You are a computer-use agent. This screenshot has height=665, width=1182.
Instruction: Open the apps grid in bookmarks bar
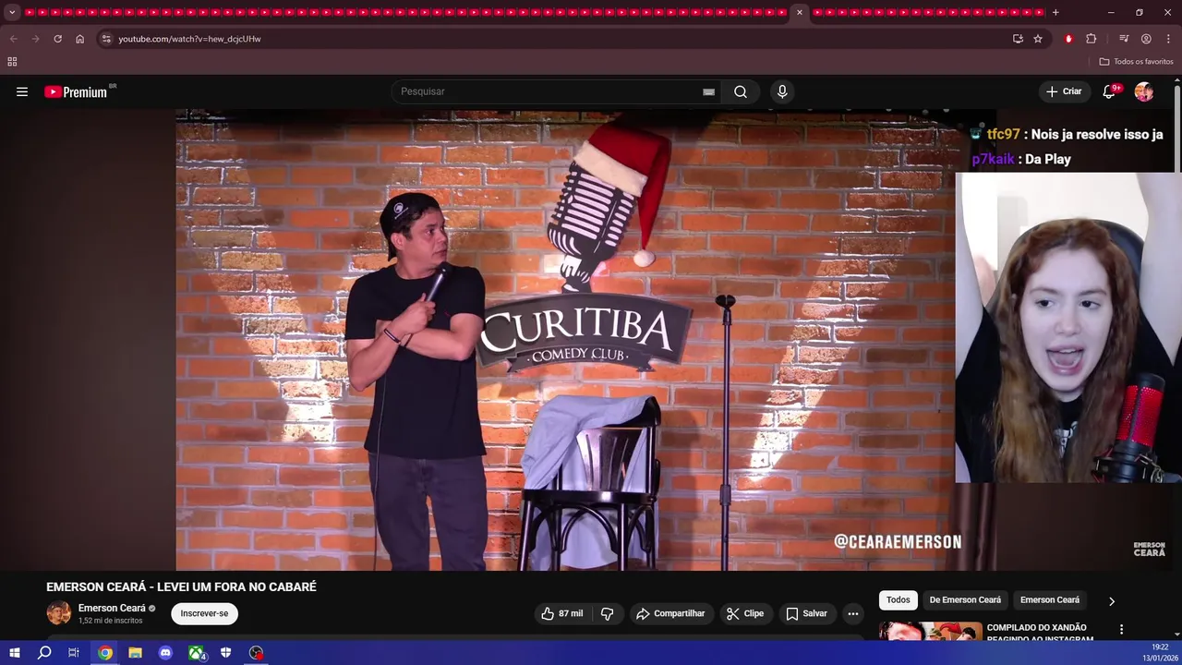[x=12, y=62]
